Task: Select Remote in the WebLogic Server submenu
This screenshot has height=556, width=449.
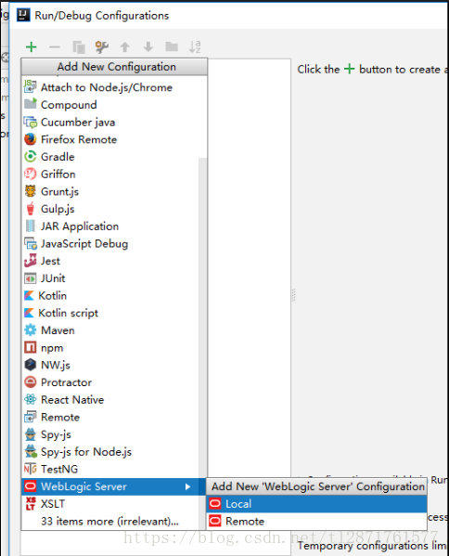Action: pos(317,522)
